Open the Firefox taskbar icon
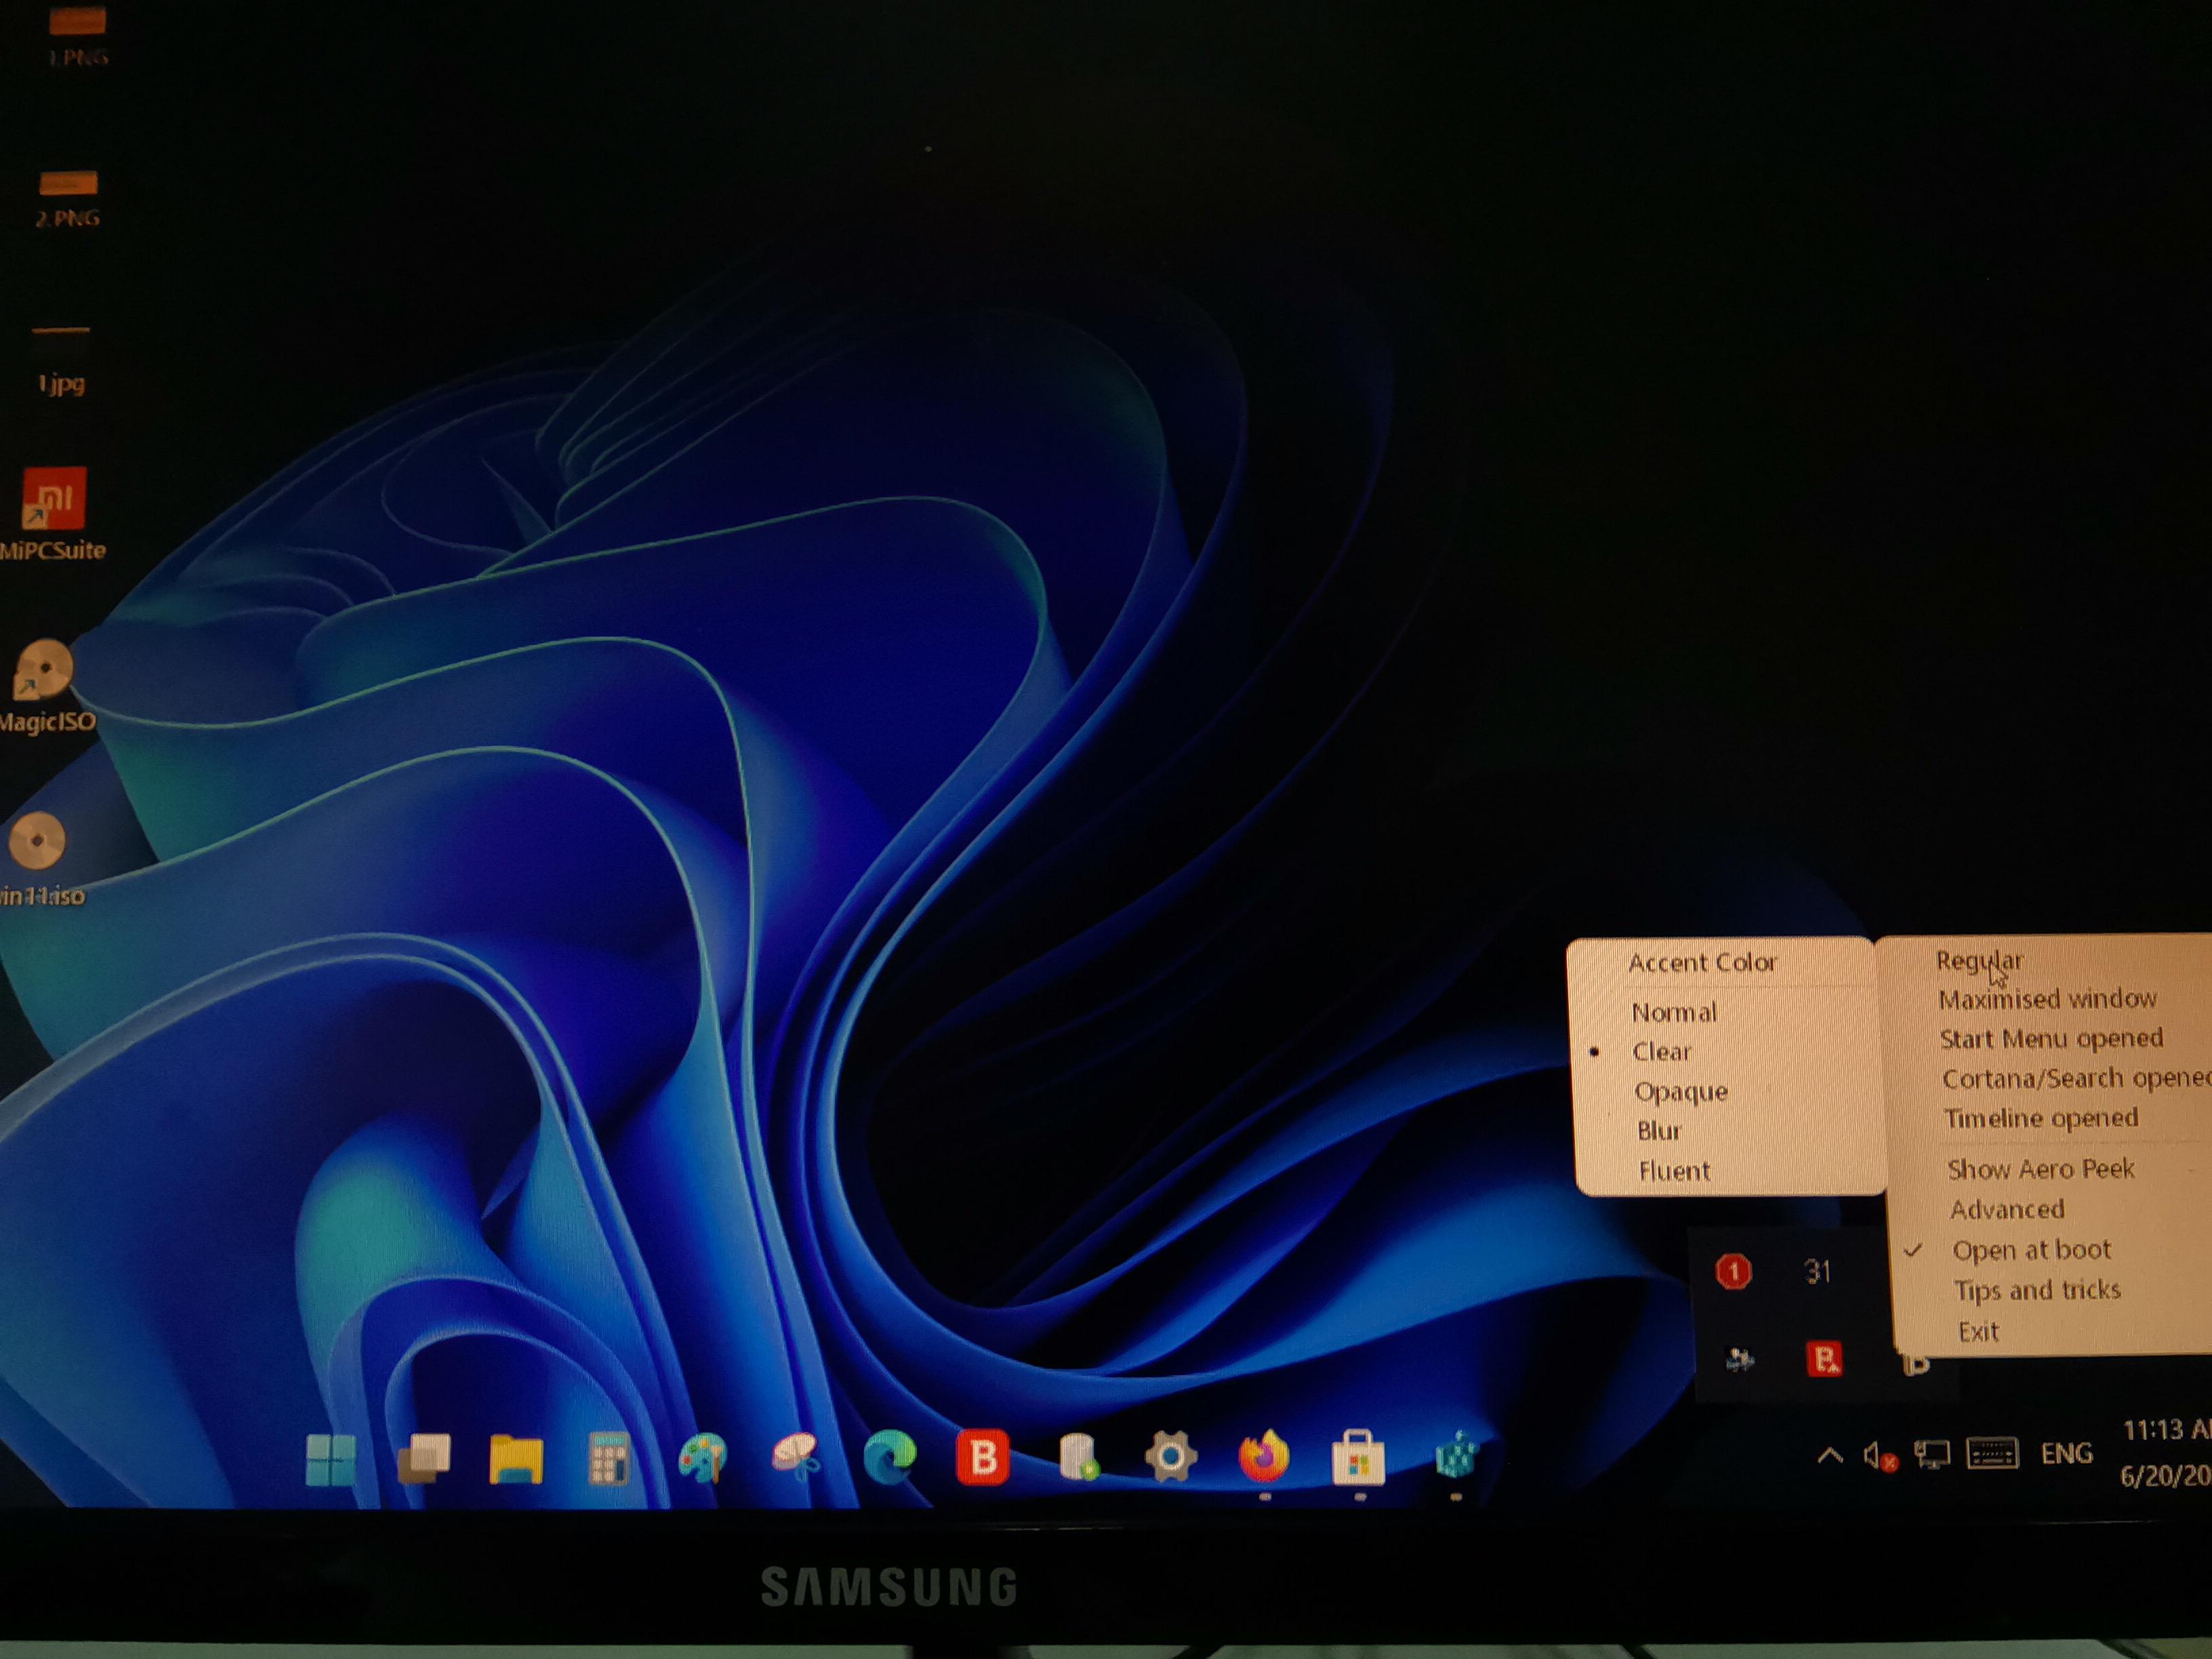 pos(1263,1456)
